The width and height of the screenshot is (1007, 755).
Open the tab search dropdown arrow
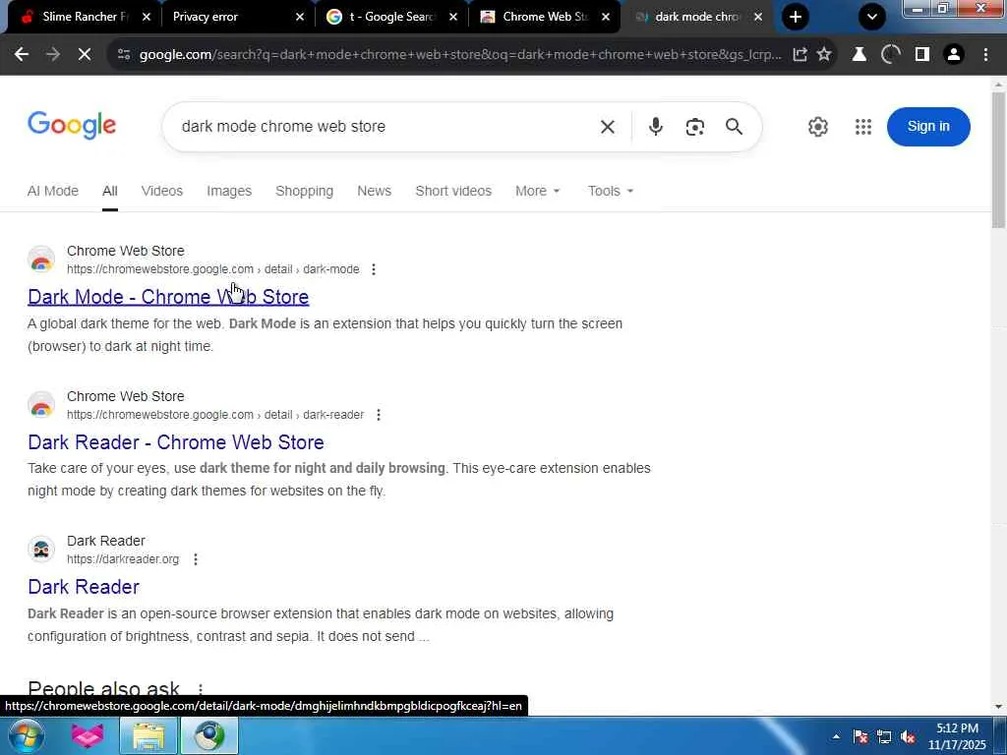[872, 17]
